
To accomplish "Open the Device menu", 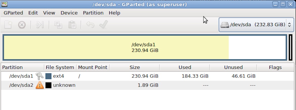I will tap(69, 13).
